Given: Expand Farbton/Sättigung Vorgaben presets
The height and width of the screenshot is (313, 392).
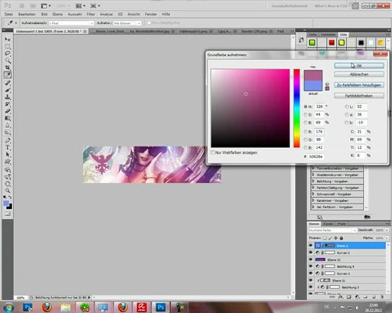Looking at the screenshot, I should pos(313,188).
